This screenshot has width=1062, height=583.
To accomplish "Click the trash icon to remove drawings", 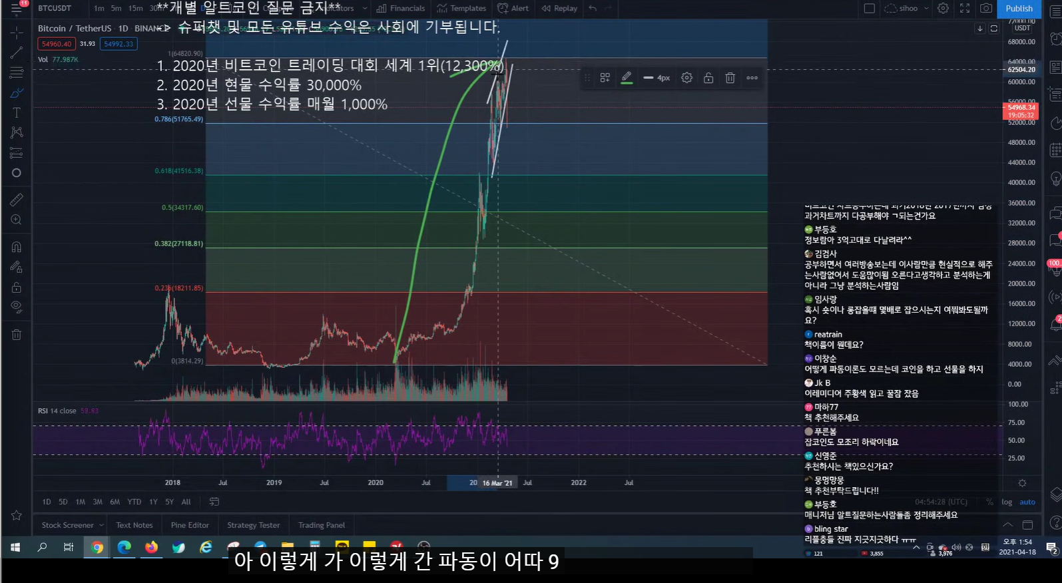I will click(x=17, y=334).
